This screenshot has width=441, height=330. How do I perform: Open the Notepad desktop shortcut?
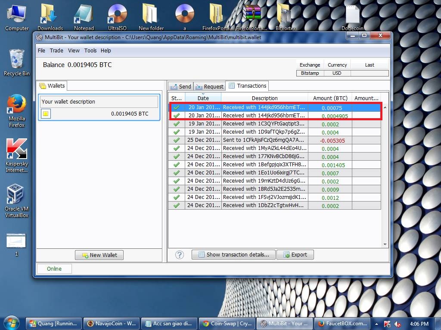84,16
